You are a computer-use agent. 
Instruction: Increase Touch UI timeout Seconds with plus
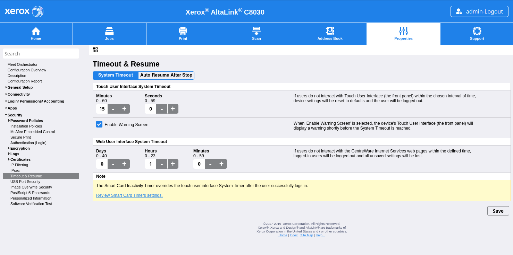pos(173,109)
